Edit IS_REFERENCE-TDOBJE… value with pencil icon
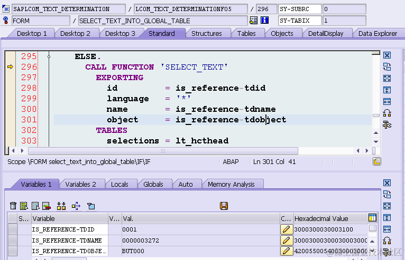405x260 pixels. click(x=286, y=251)
